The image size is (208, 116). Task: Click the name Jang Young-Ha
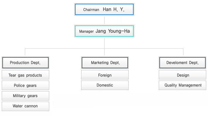[x=113, y=31]
